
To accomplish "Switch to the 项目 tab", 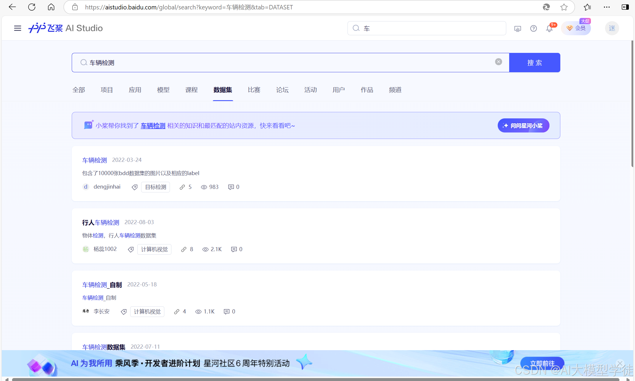I will coord(106,90).
